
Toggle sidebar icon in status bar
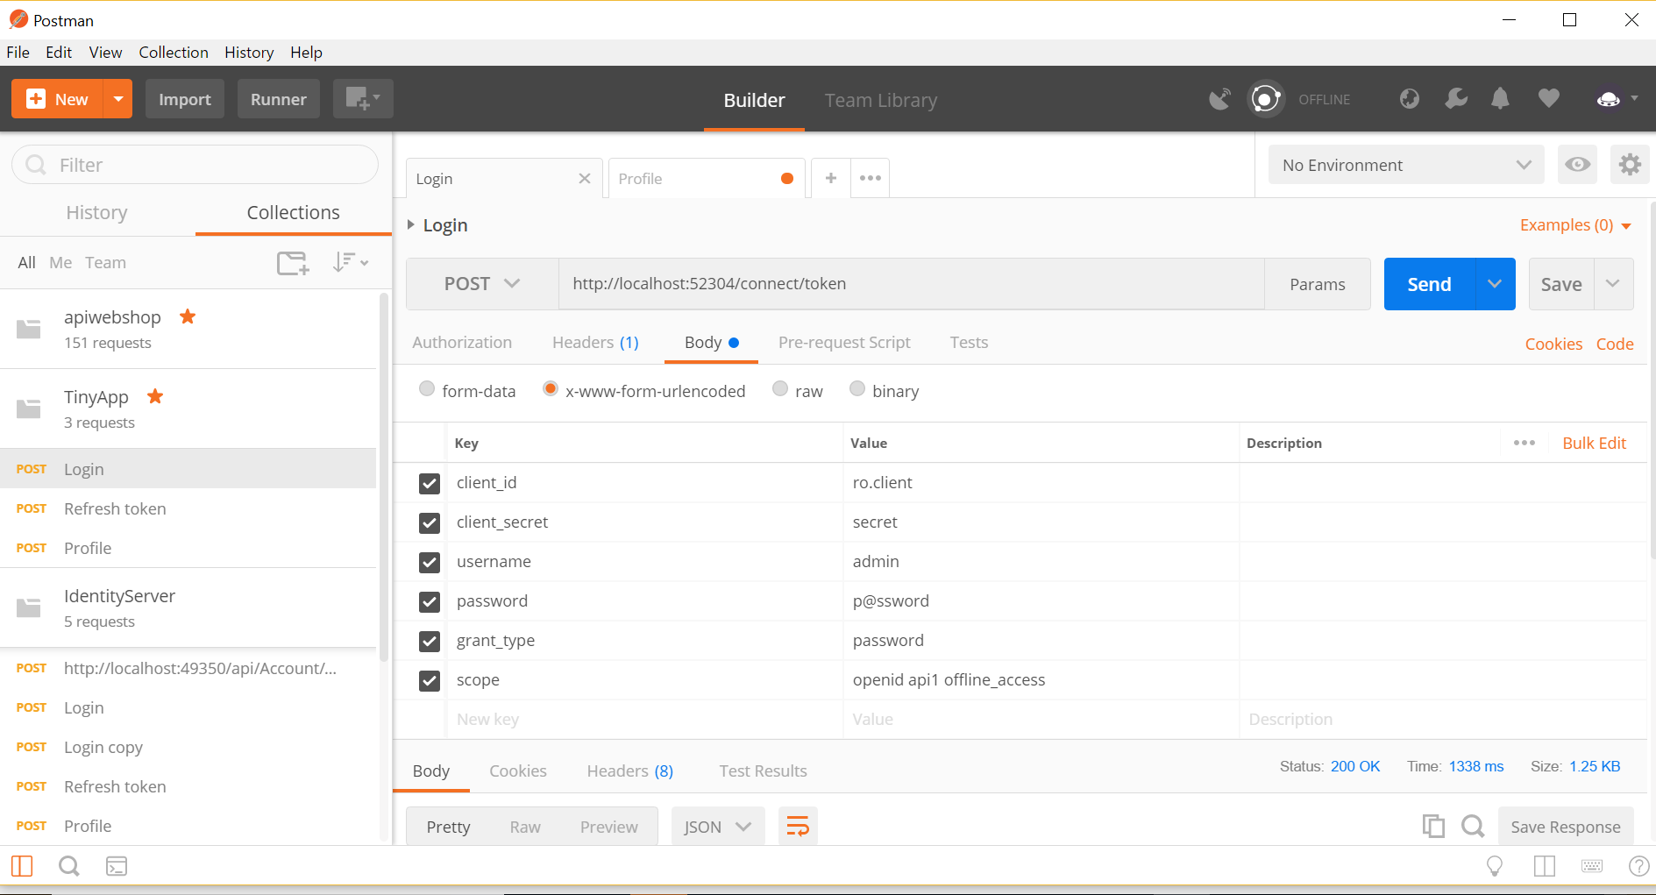click(22, 866)
